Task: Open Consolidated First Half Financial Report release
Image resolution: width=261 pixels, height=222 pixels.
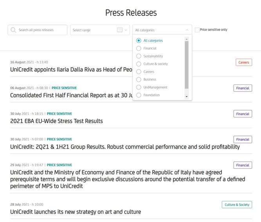Action: click(x=72, y=95)
